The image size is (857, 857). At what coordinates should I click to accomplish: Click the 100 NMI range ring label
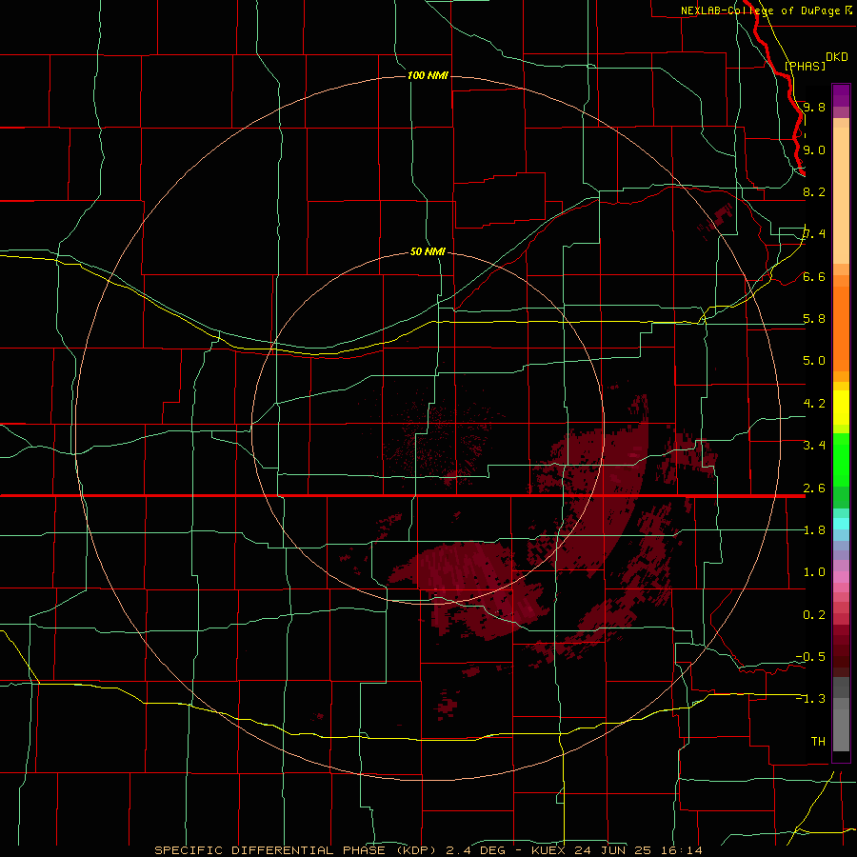pyautogui.click(x=428, y=75)
